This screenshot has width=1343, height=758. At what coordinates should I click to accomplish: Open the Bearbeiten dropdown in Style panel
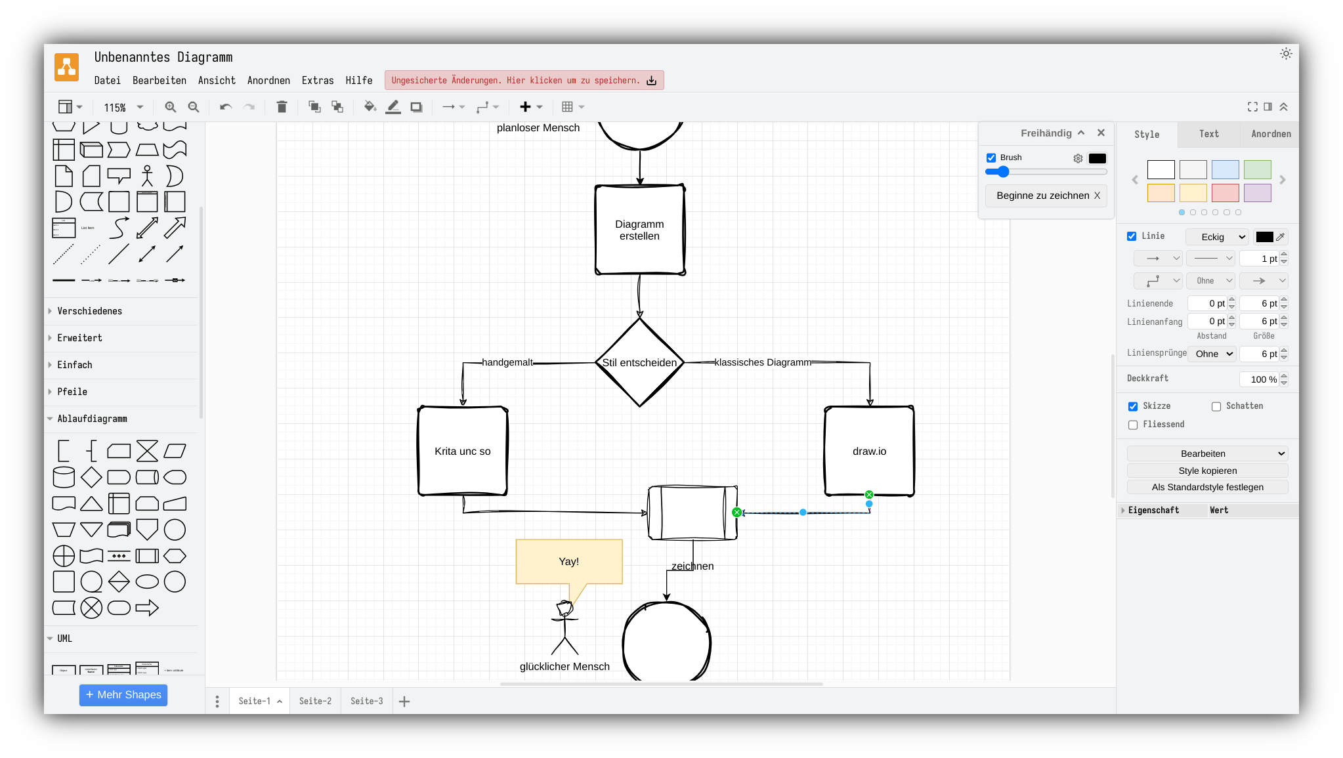(1207, 453)
